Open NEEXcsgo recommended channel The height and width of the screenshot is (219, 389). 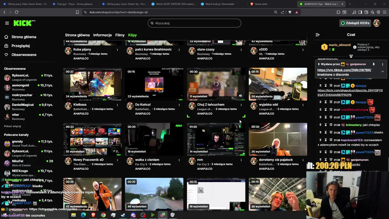click(x=28, y=173)
